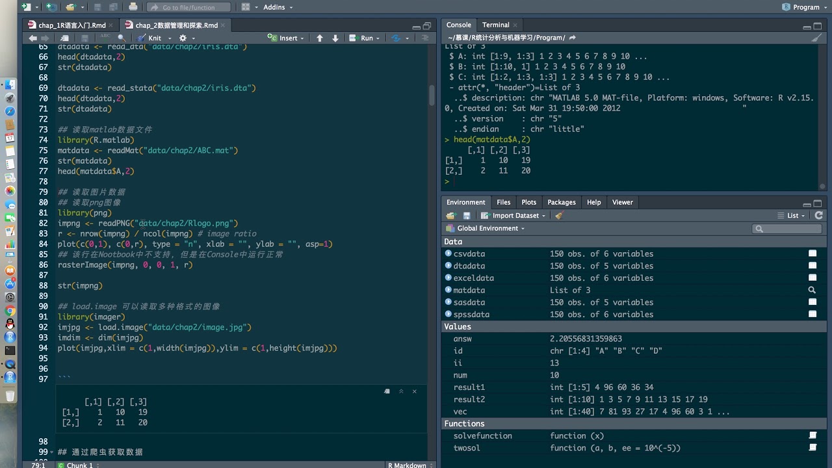
Task: View twosol function source icon
Action: (x=812, y=447)
